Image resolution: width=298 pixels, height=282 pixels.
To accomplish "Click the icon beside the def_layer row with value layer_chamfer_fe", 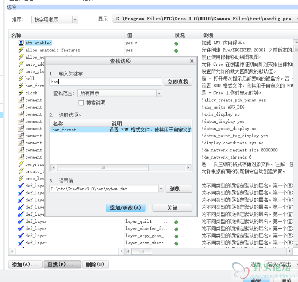I will point(21,229).
